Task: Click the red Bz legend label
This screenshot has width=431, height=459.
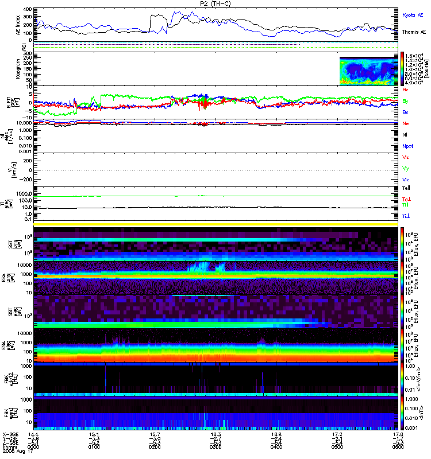Action: click(405, 90)
